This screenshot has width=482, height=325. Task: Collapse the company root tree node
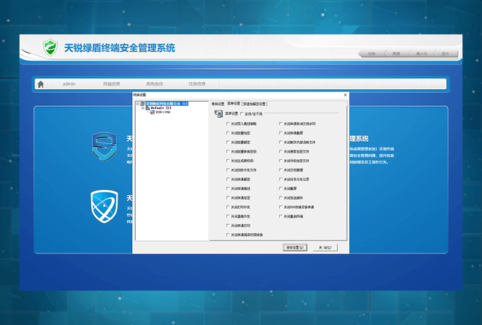[x=138, y=104]
